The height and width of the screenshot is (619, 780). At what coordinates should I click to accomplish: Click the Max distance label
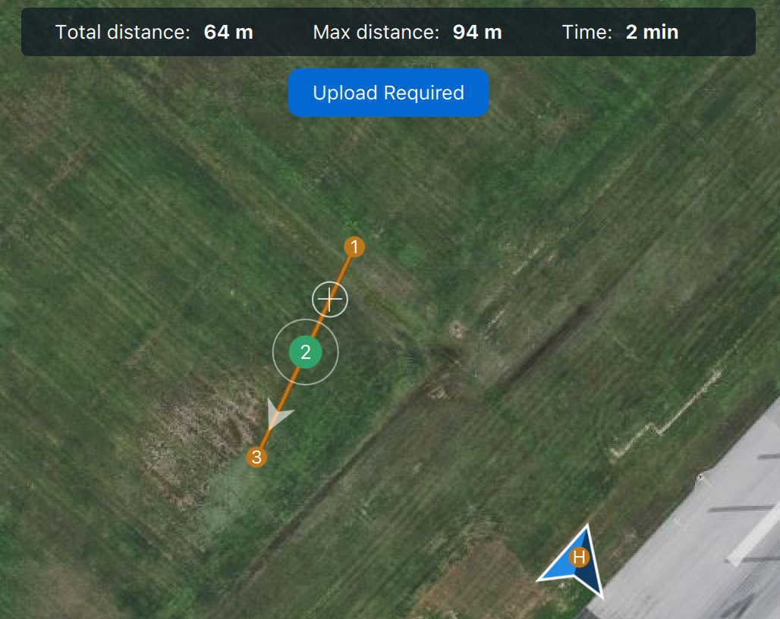coord(376,33)
